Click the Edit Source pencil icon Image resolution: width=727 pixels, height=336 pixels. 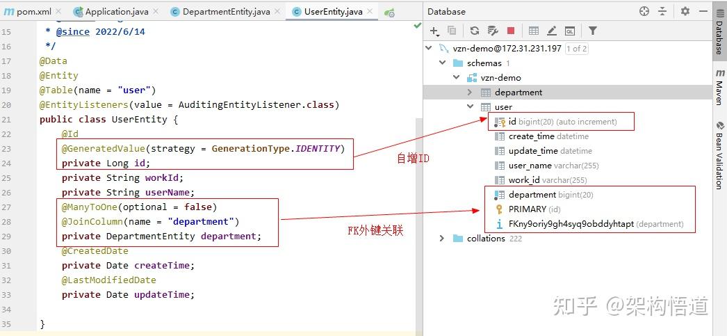tap(552, 31)
